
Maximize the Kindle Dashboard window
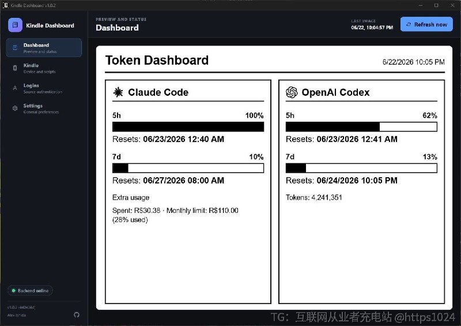436,5
